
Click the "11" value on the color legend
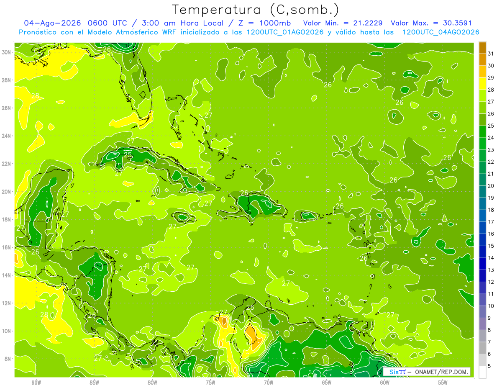pos(492,294)
